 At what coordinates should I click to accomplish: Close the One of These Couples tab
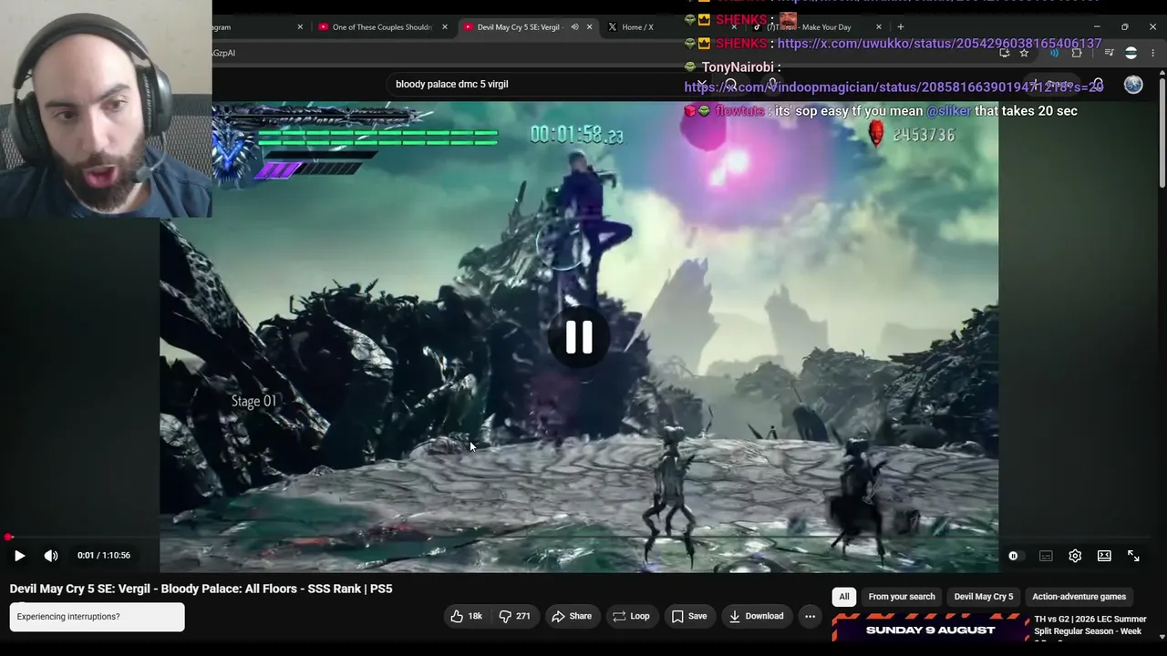coord(445,27)
